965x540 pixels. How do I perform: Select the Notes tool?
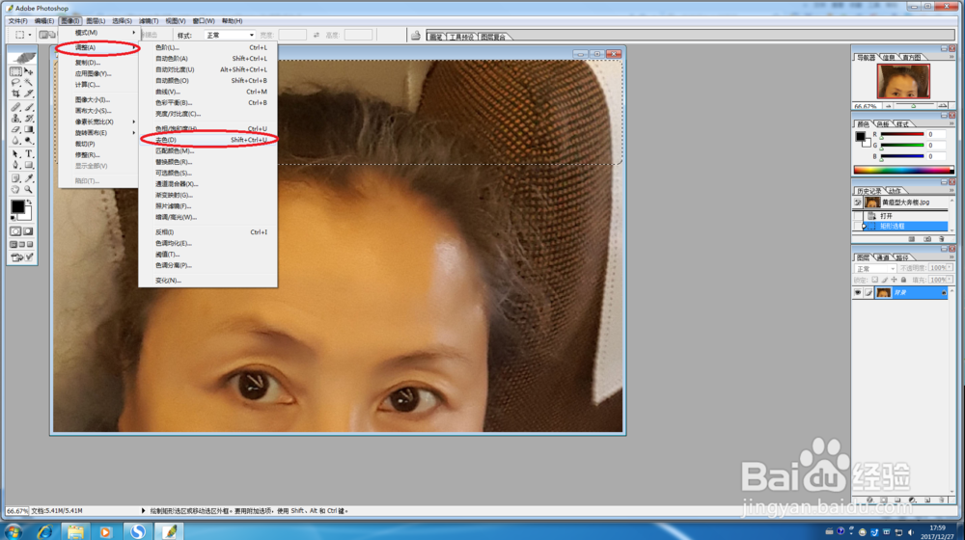pos(15,177)
